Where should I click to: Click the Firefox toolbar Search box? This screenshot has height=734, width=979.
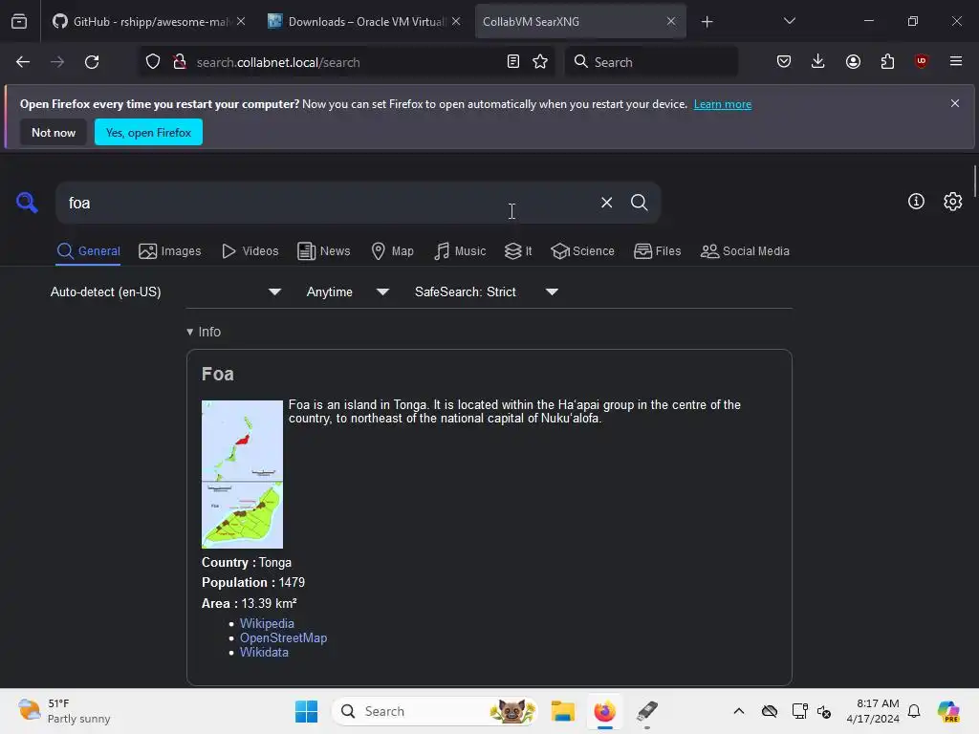651,62
